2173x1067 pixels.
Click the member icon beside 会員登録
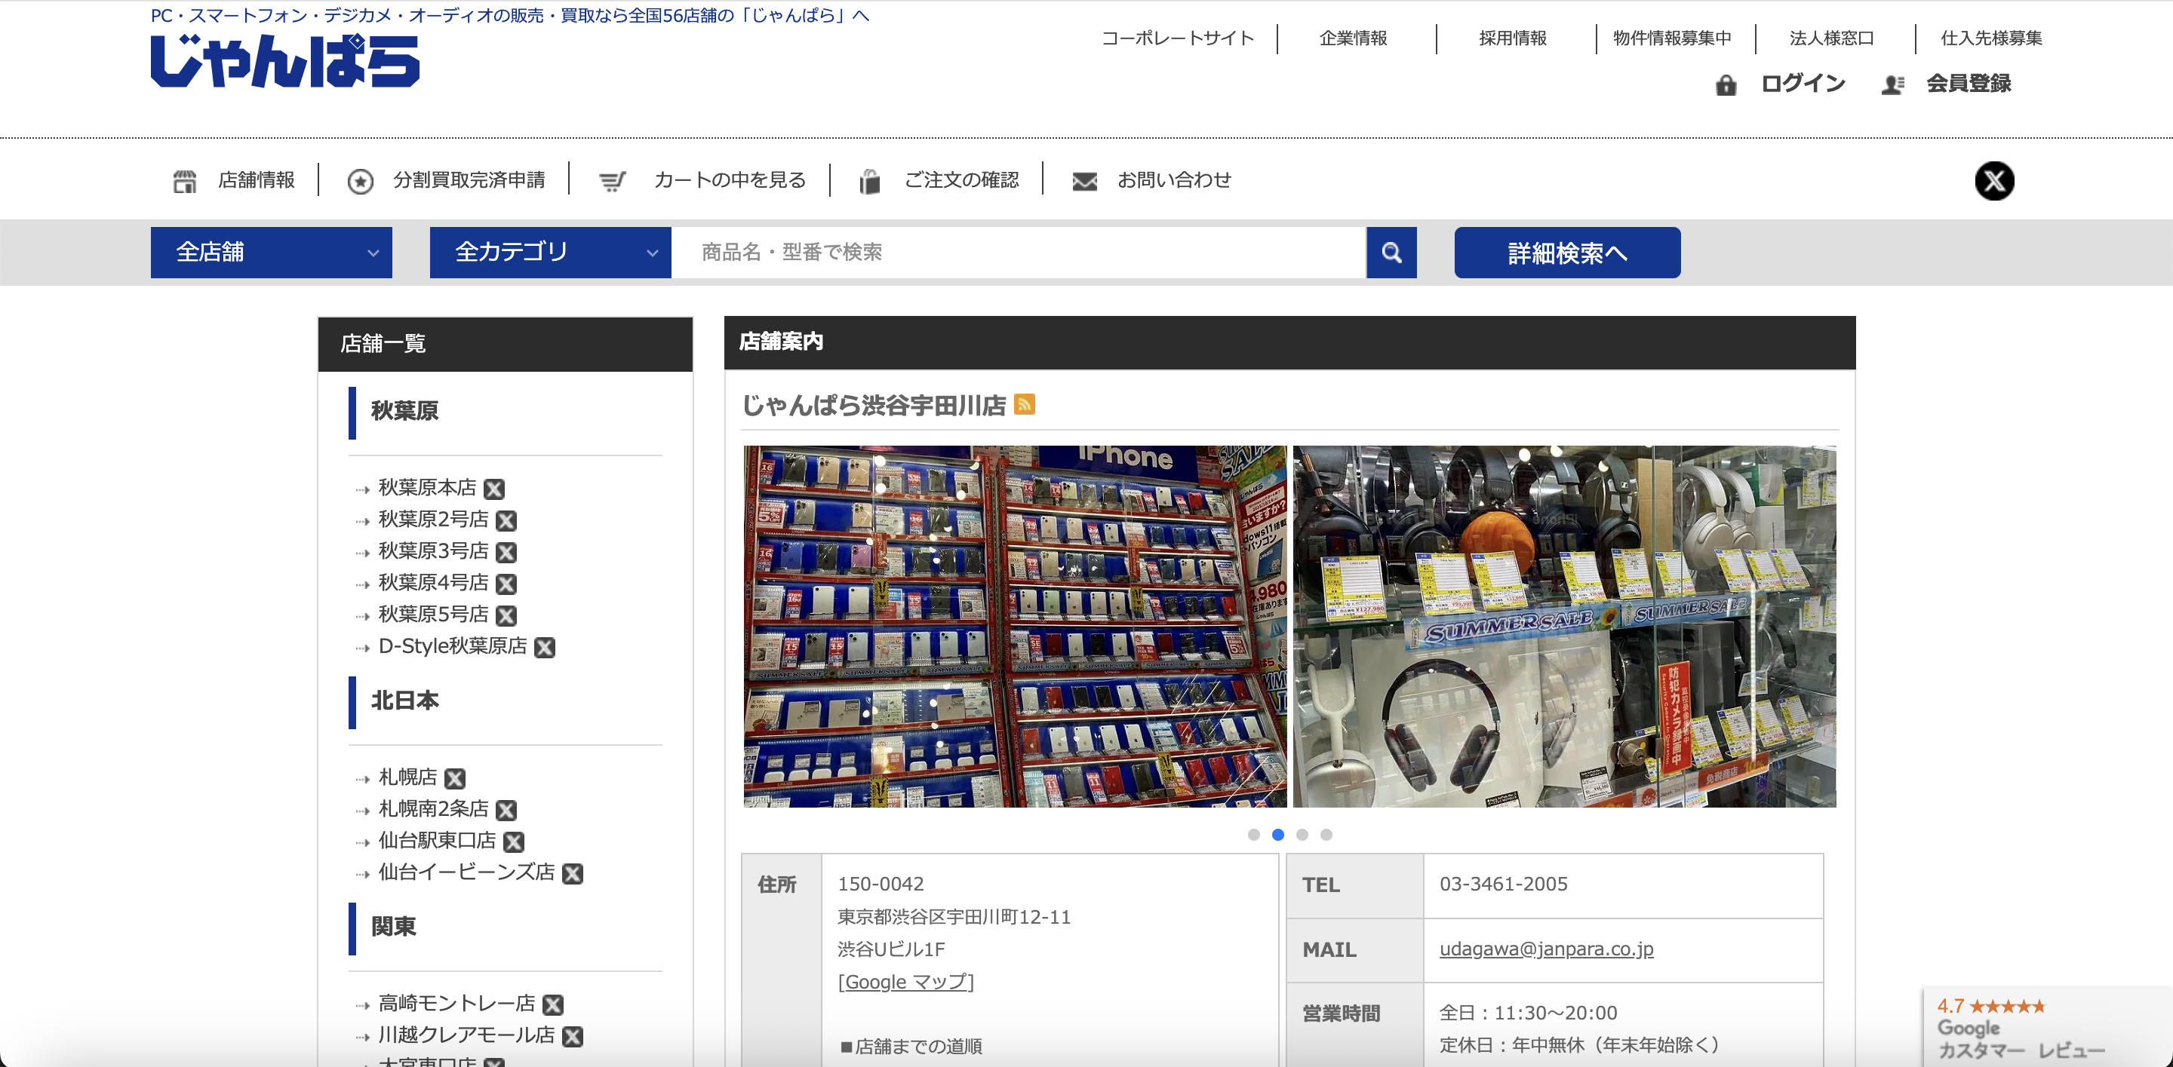click(x=1893, y=84)
